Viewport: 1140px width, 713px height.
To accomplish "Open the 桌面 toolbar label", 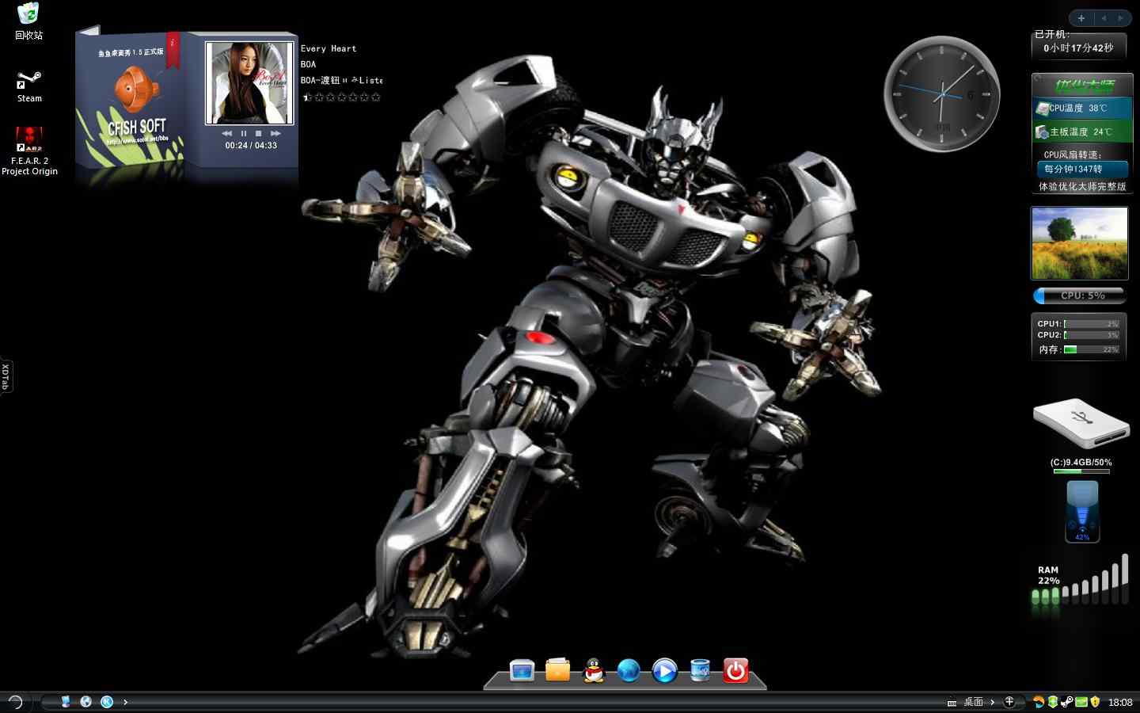I will [x=973, y=702].
